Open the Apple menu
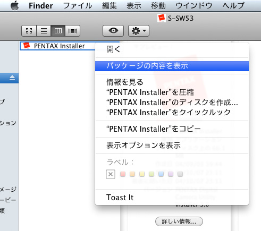261x231 pixels. tap(15, 5)
